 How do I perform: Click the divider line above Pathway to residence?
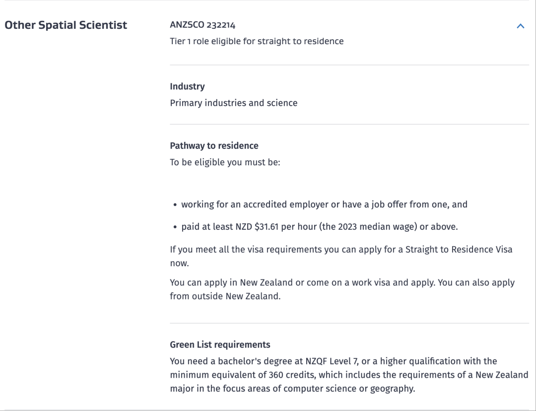pyautogui.click(x=349, y=124)
